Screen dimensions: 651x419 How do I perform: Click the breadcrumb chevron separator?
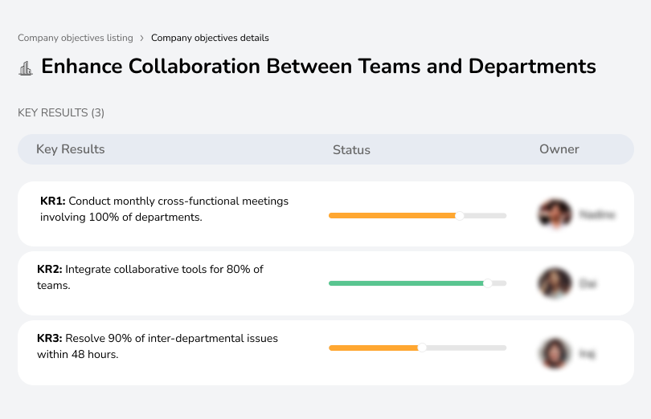[142, 39]
